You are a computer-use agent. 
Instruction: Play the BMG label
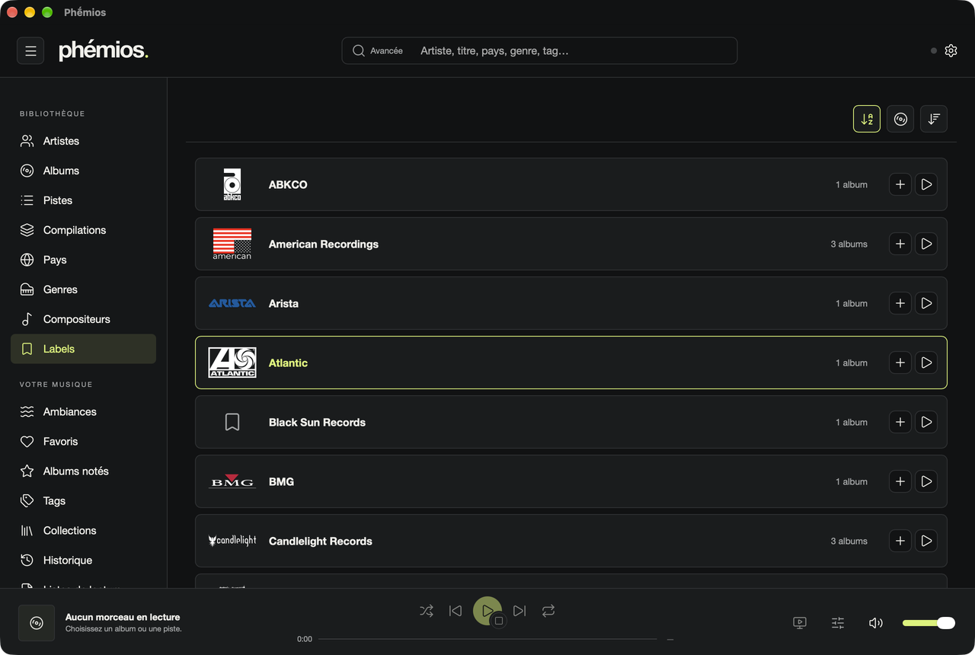(x=926, y=481)
